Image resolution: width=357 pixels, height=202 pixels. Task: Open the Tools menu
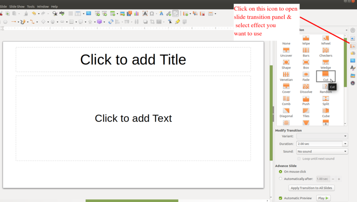(31, 6)
